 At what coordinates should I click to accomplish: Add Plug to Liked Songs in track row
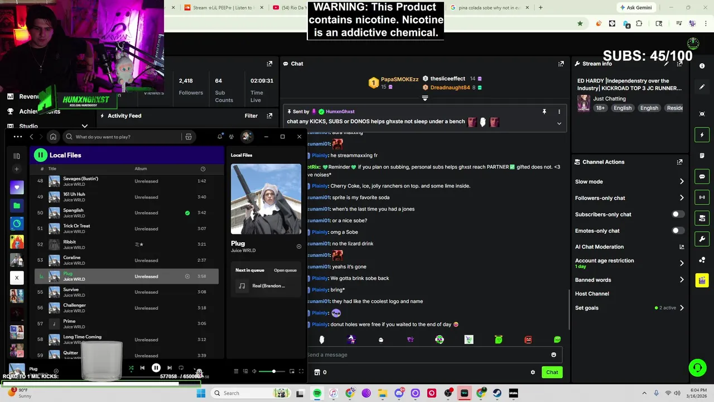(x=187, y=276)
